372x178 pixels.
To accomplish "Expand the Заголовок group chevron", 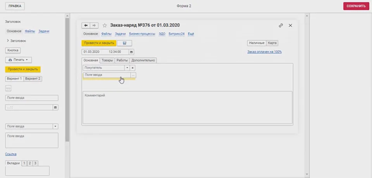I will click(x=8, y=41).
